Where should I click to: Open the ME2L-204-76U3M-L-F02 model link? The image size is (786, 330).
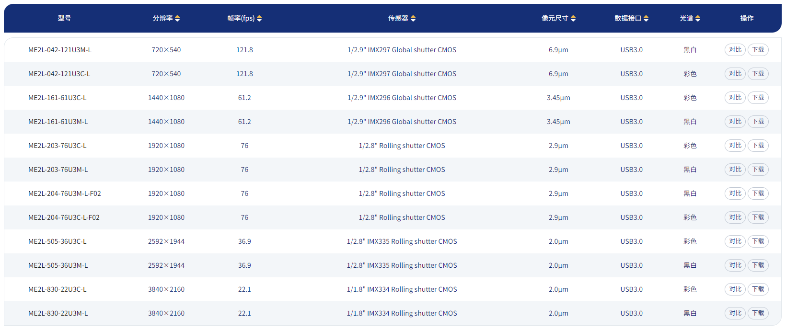(x=65, y=193)
